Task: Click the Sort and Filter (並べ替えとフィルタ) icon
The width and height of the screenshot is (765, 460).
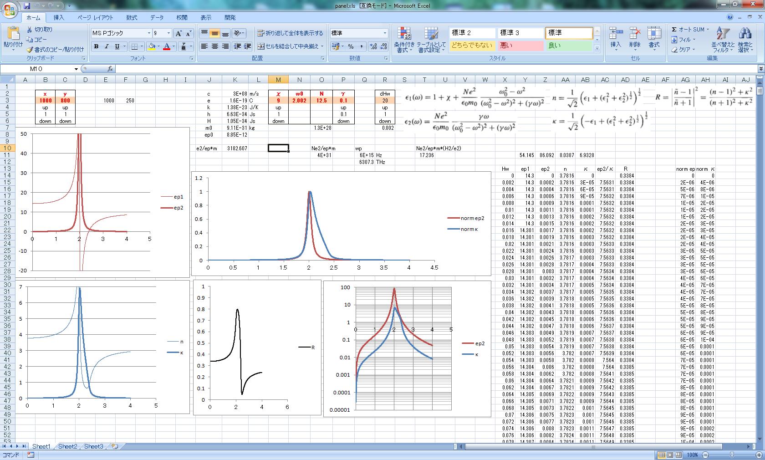Action: [722, 34]
